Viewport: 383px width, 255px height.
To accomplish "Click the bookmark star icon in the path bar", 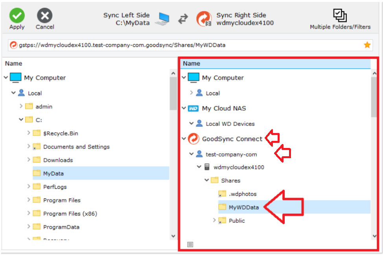I will (x=367, y=45).
